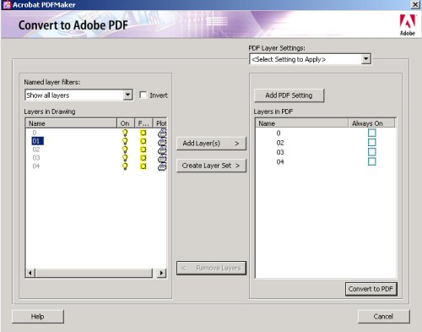Select layer 0 in Layers in Drawing
Image resolution: width=422 pixels, height=332 pixels.
(35, 133)
